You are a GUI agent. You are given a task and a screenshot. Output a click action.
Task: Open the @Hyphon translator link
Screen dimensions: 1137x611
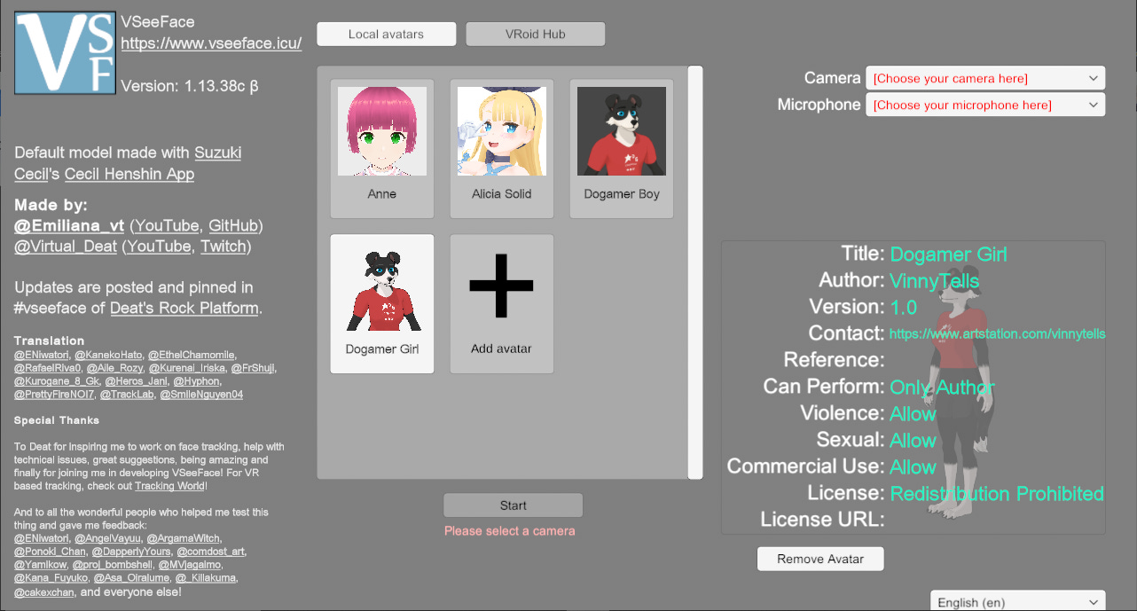(195, 381)
